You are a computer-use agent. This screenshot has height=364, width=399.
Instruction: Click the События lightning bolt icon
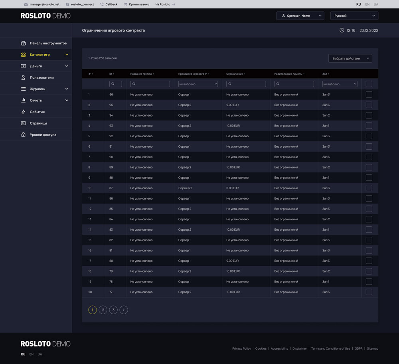click(x=23, y=112)
